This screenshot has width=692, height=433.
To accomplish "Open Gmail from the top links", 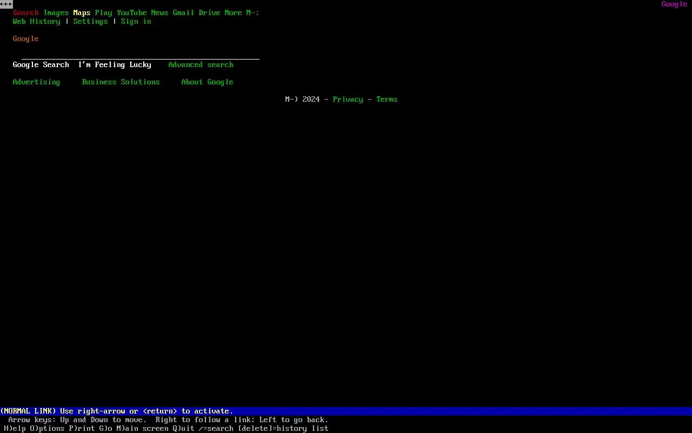I will tap(184, 13).
